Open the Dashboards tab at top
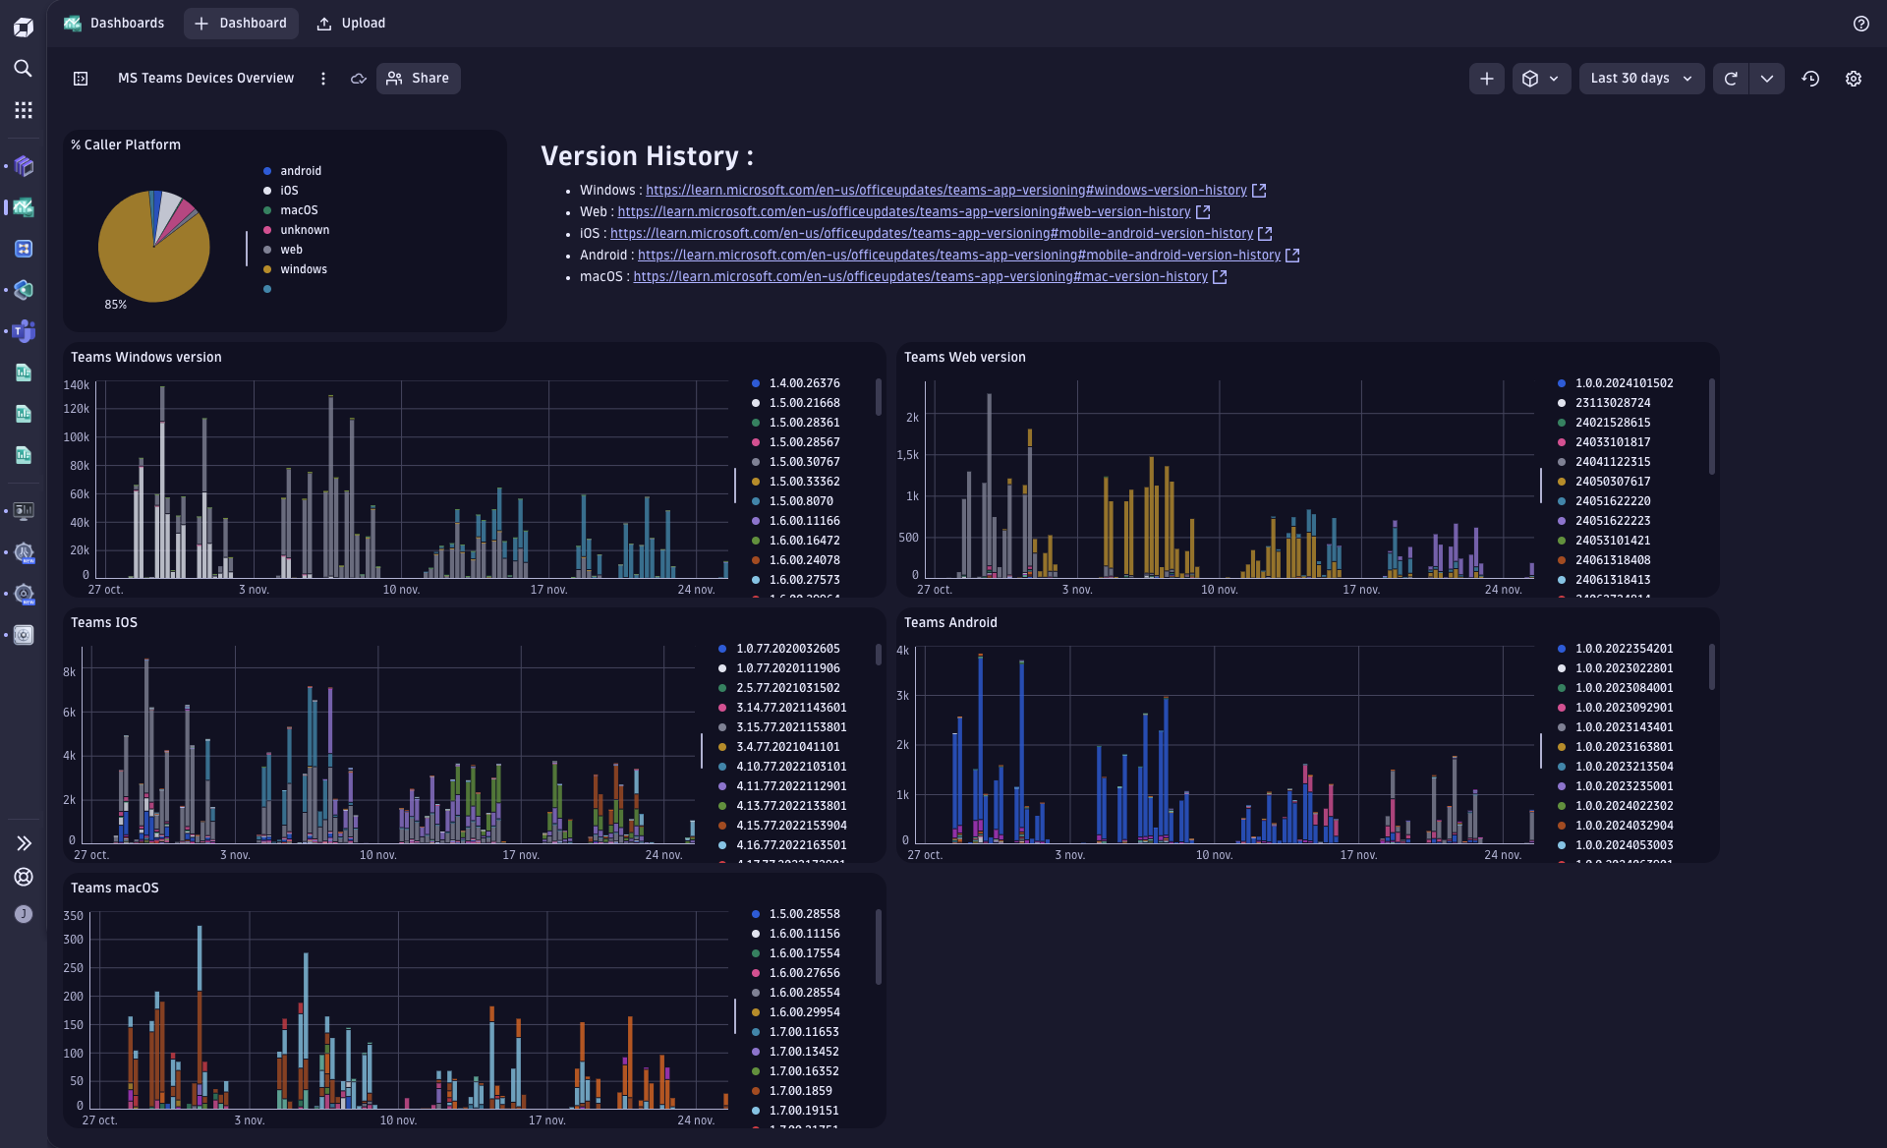This screenshot has height=1148, width=1887. pos(114,24)
